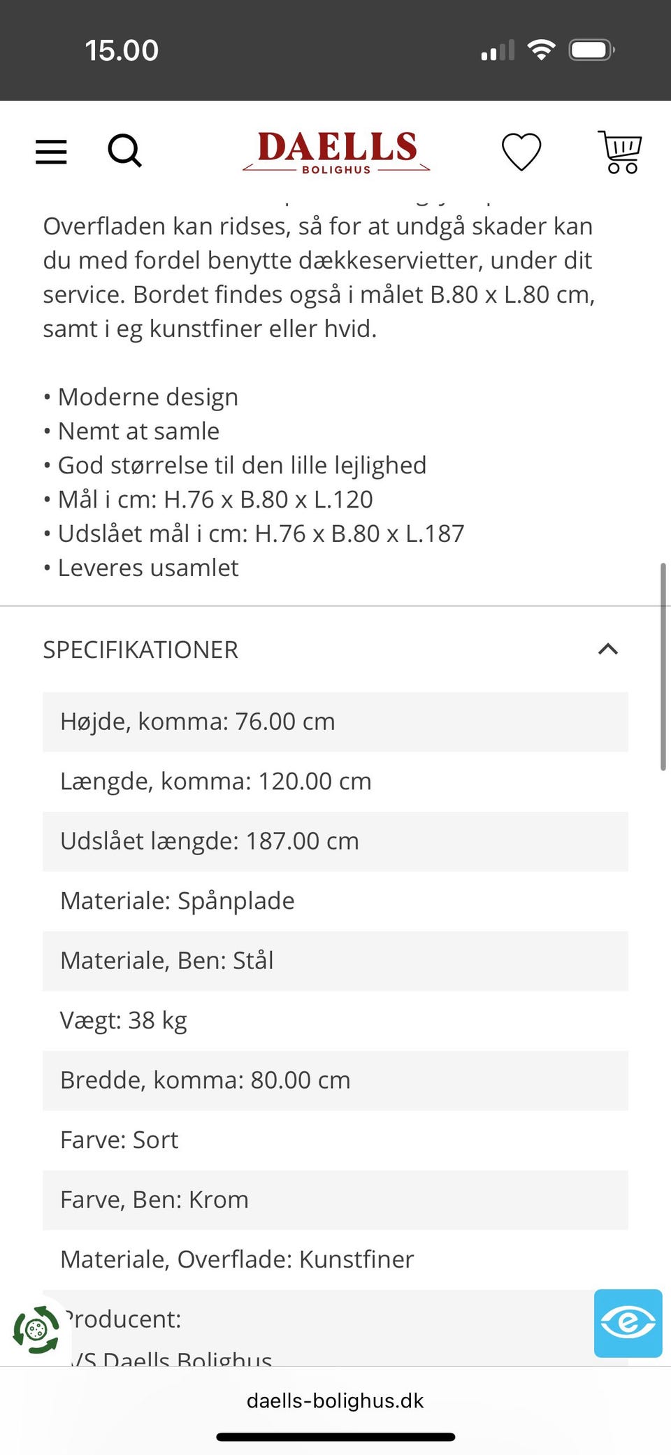Collapse the Specifikationer chevron
This screenshot has height=1455, width=671.
coord(608,649)
